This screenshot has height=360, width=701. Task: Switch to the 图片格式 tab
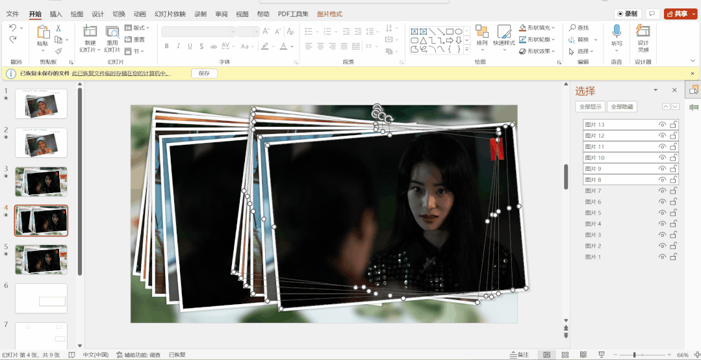point(329,14)
